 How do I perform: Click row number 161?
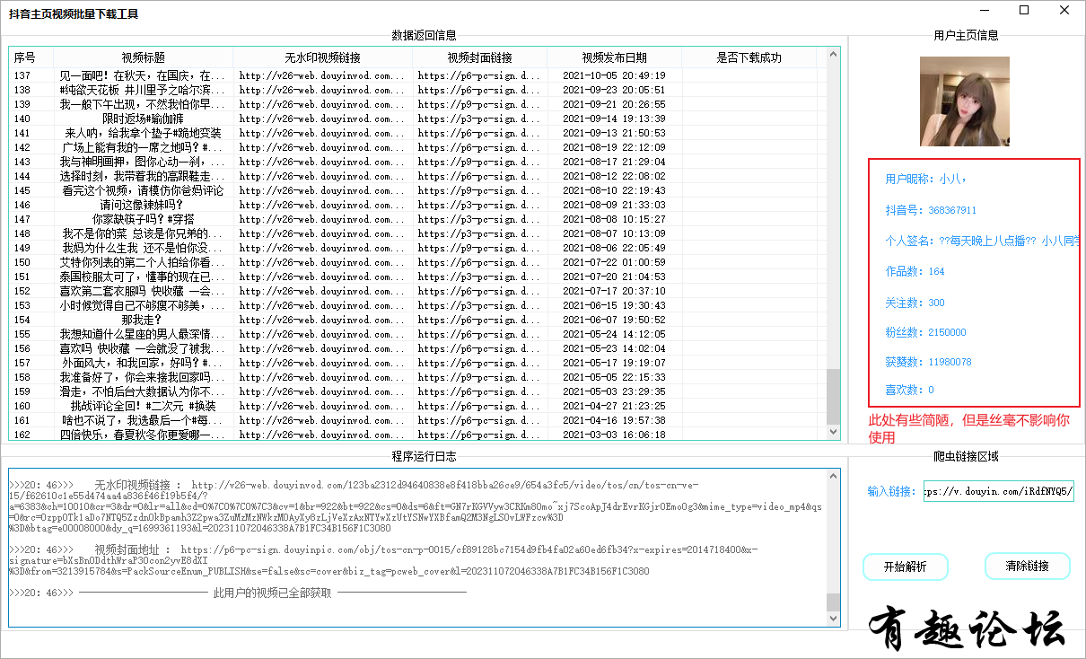[23, 420]
